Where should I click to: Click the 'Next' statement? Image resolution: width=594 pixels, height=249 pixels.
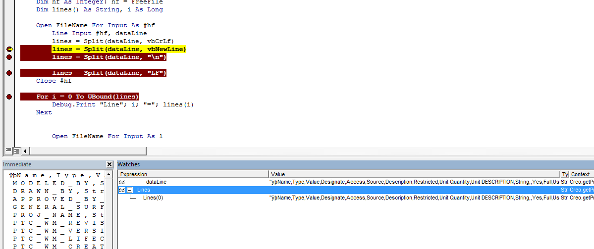44,113
